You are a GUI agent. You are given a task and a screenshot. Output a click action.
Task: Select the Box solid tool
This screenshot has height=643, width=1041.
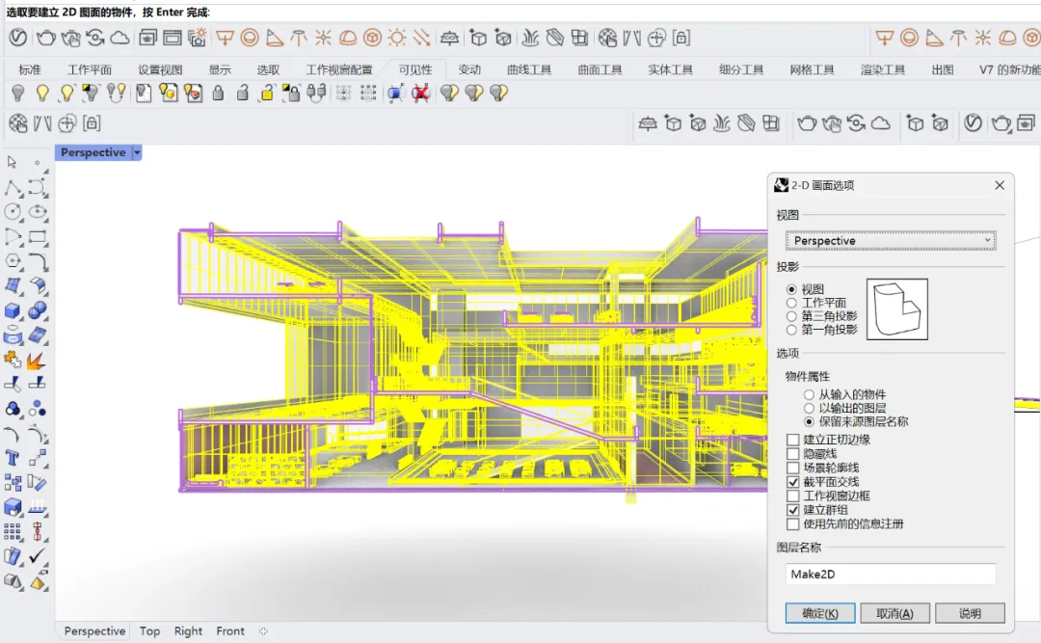13,310
